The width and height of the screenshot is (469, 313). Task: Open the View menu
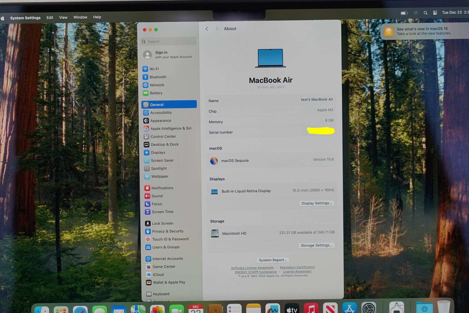[63, 17]
